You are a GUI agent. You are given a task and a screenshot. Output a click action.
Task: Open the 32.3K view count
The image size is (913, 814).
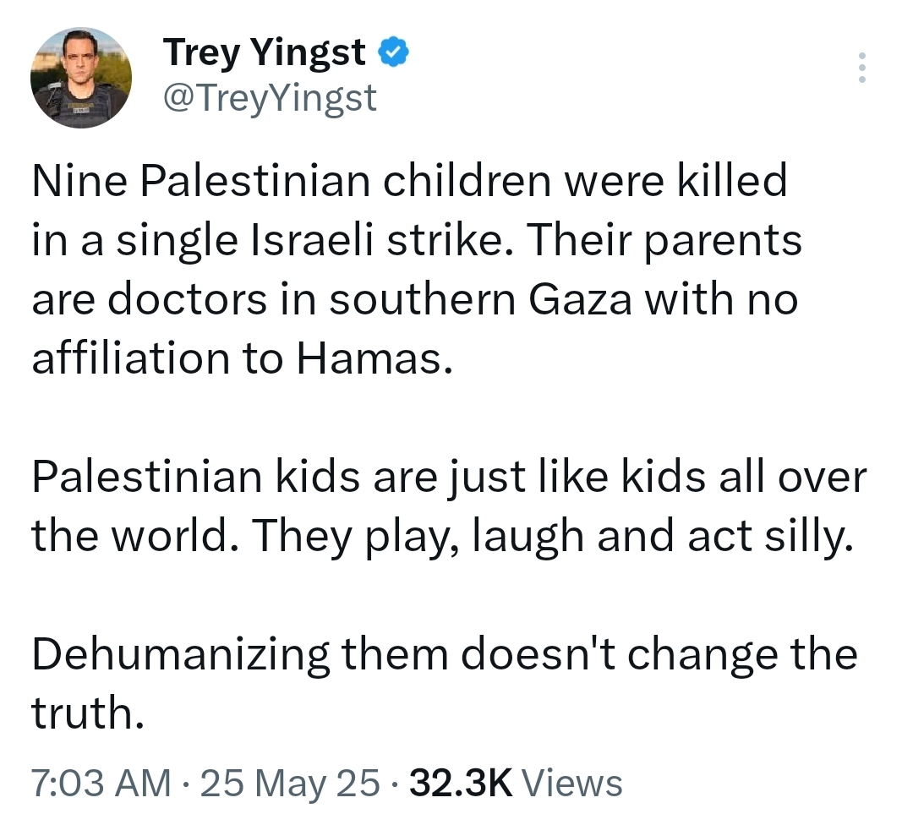461,783
